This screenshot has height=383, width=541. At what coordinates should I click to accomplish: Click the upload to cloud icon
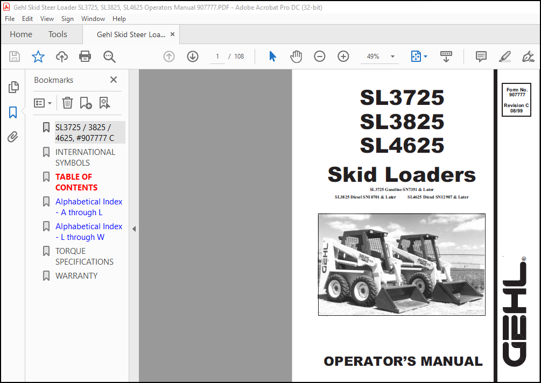pyautogui.click(x=62, y=56)
